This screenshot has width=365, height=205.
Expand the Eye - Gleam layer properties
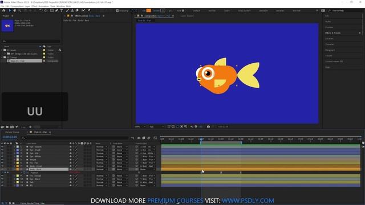[x=14, y=147]
